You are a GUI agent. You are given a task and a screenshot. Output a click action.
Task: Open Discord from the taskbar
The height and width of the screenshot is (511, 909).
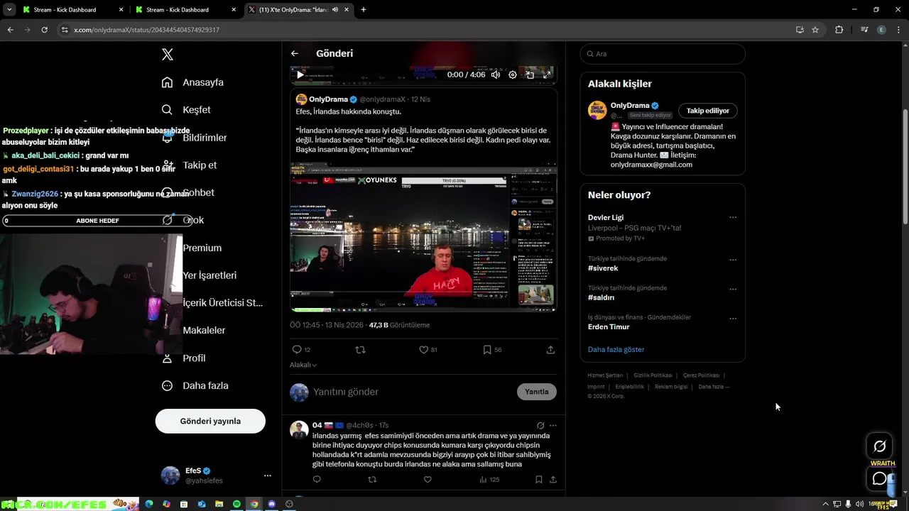271,504
